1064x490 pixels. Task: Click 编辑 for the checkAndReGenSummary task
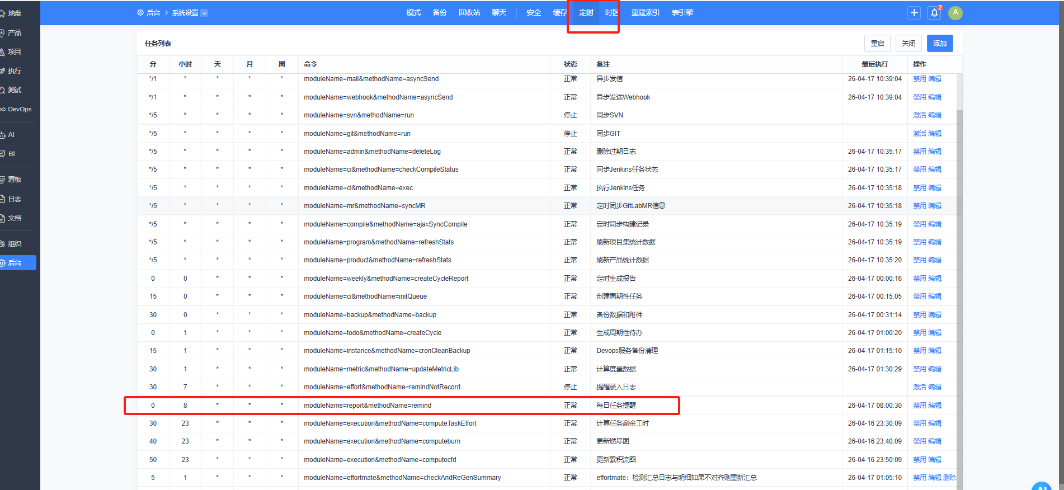[x=935, y=478]
